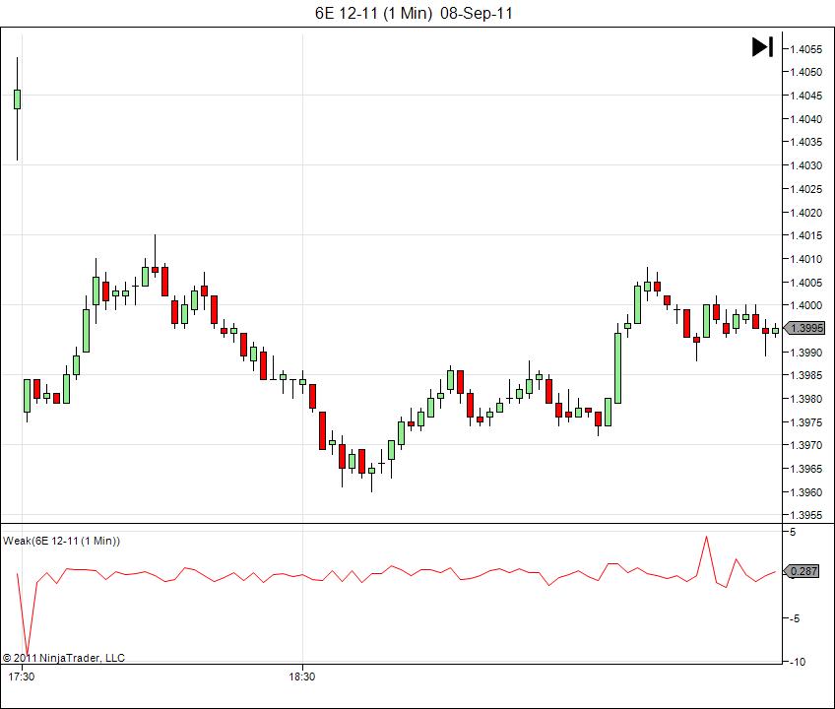Click the 1.3965 price axis label
Image resolution: width=835 pixels, height=709 pixels.
coord(805,469)
